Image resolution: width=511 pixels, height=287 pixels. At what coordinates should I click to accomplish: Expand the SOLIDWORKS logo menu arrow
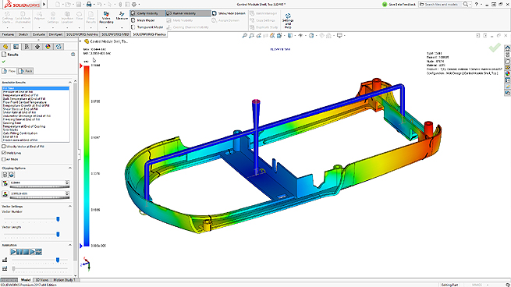(44, 4)
